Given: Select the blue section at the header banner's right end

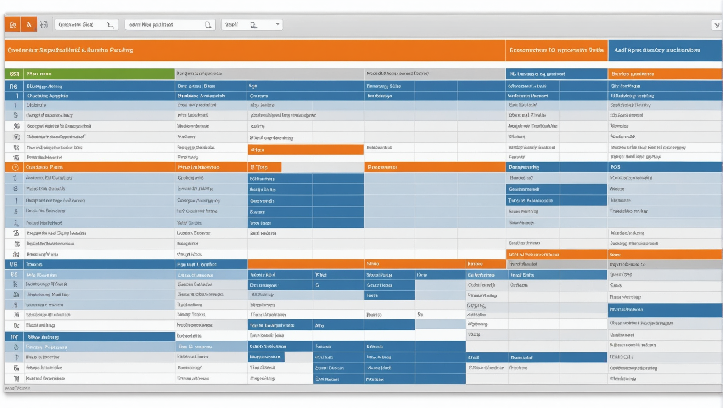Looking at the screenshot, I should (665, 50).
